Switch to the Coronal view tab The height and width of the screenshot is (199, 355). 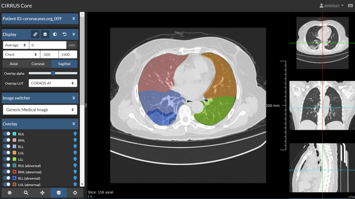(x=38, y=64)
